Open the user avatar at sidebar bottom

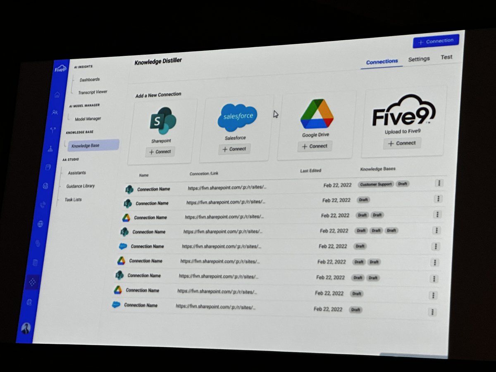pyautogui.click(x=26, y=328)
